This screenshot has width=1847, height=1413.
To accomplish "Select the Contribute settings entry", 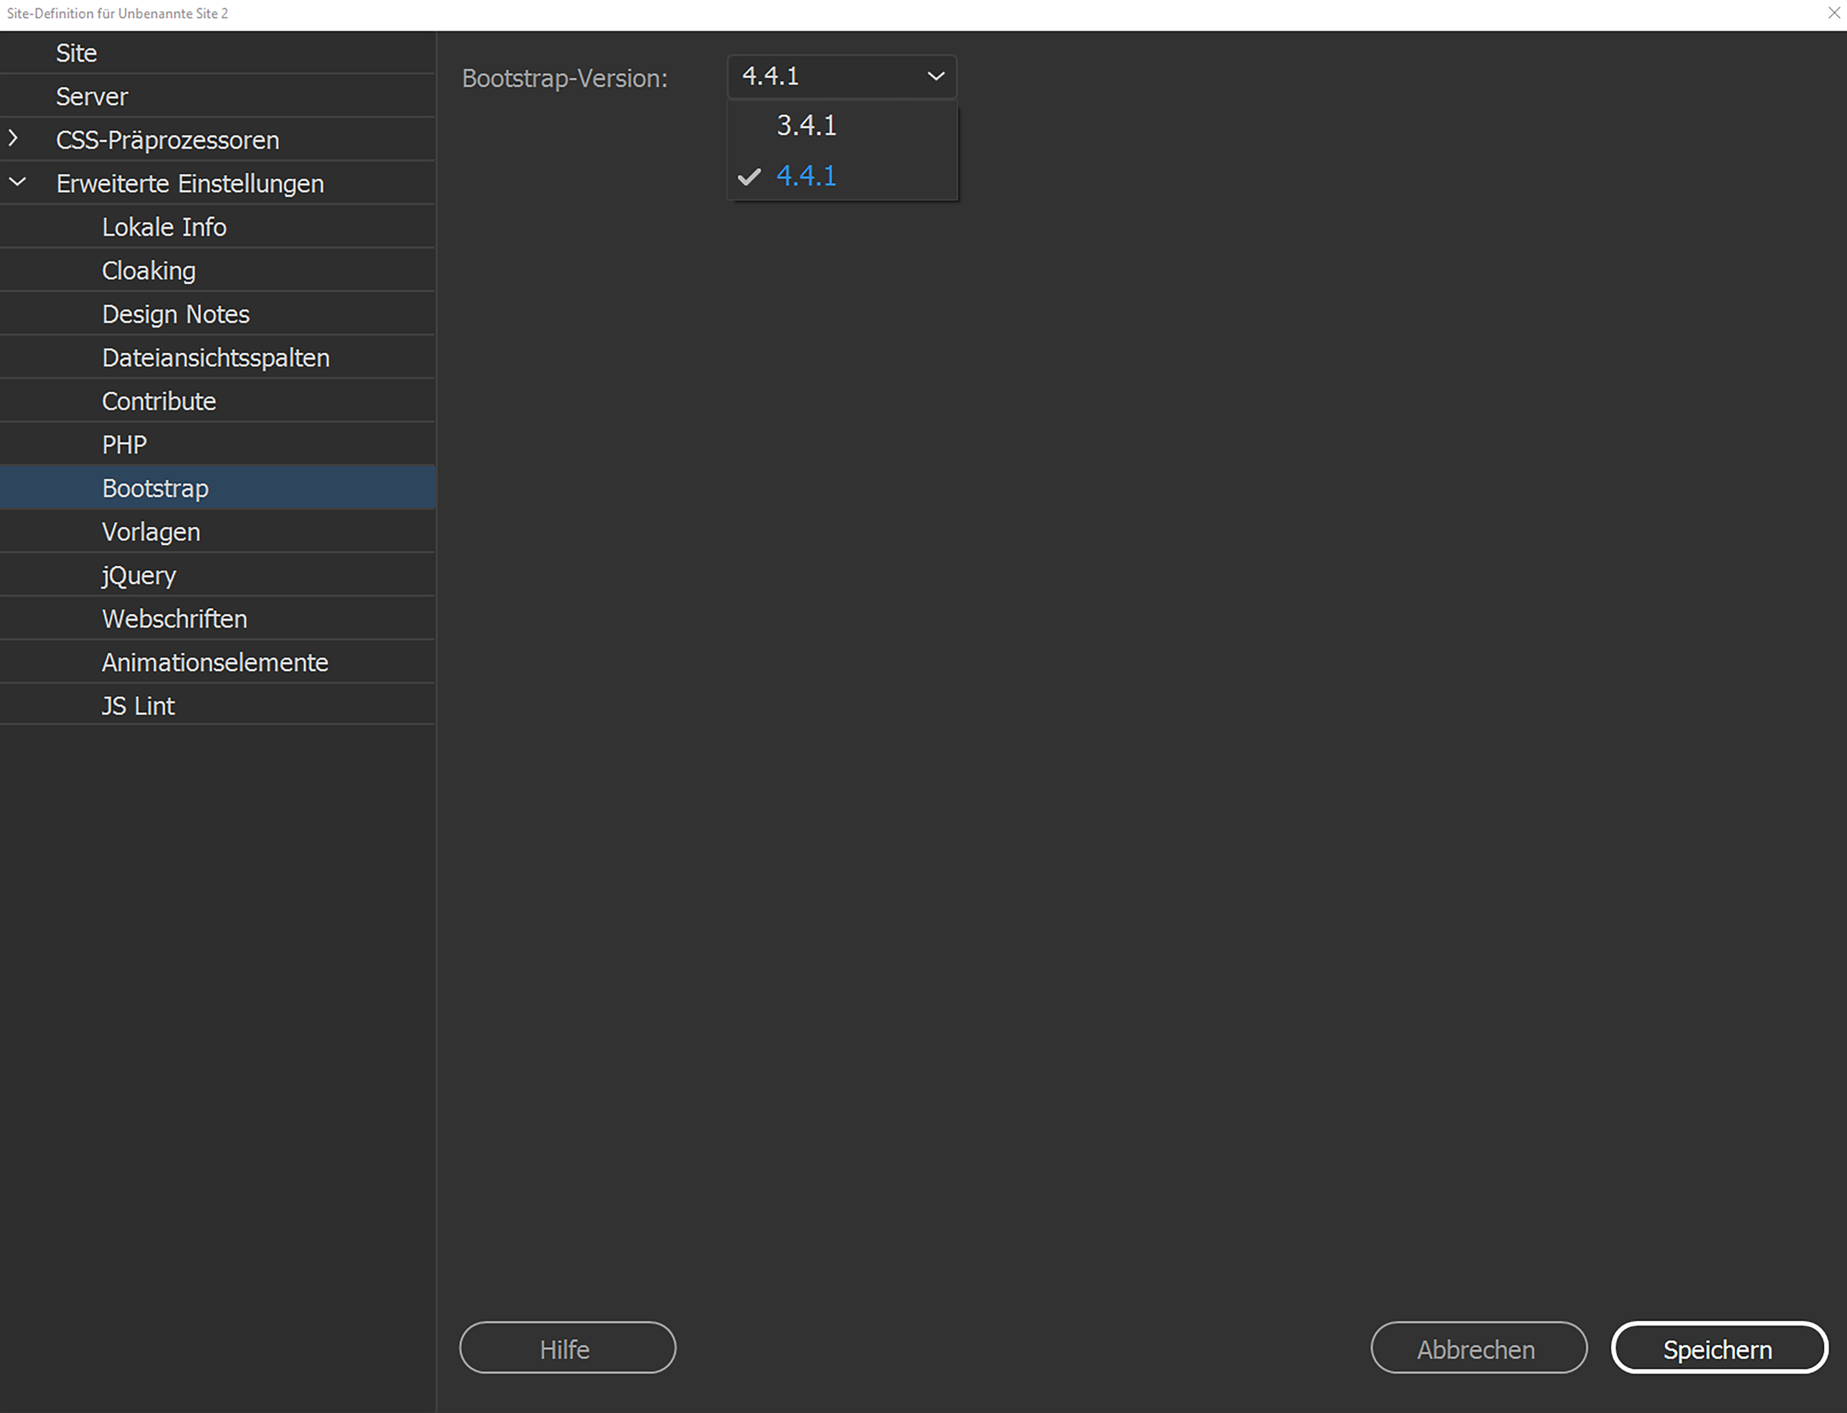I will click(x=159, y=401).
